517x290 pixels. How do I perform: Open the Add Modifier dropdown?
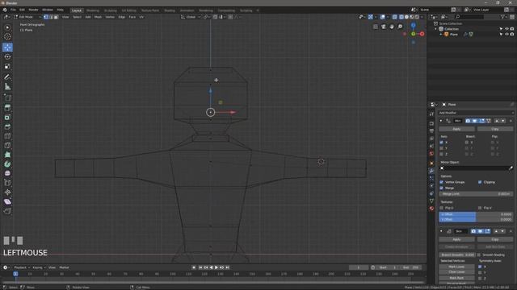476,113
